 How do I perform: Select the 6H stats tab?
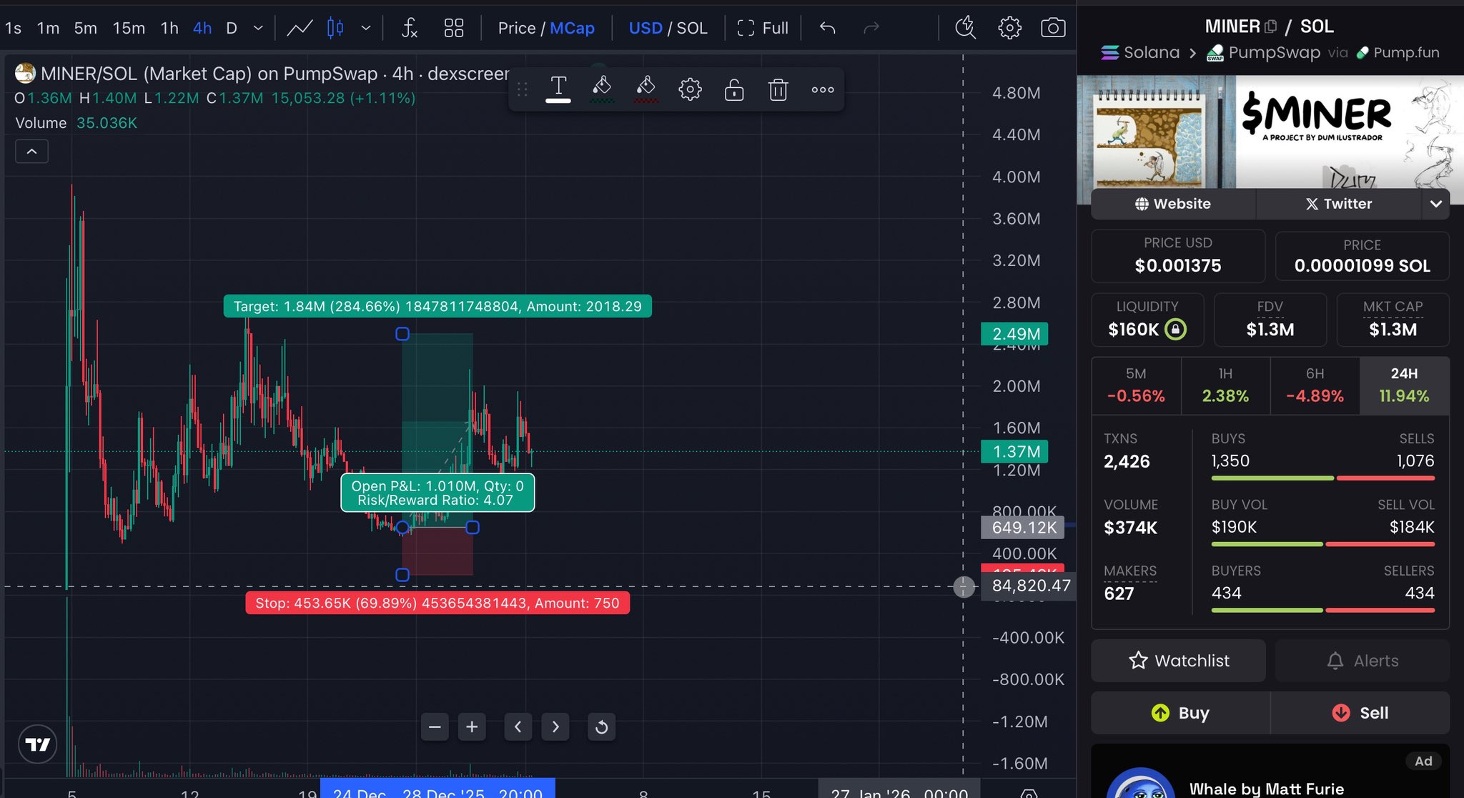[x=1315, y=385]
